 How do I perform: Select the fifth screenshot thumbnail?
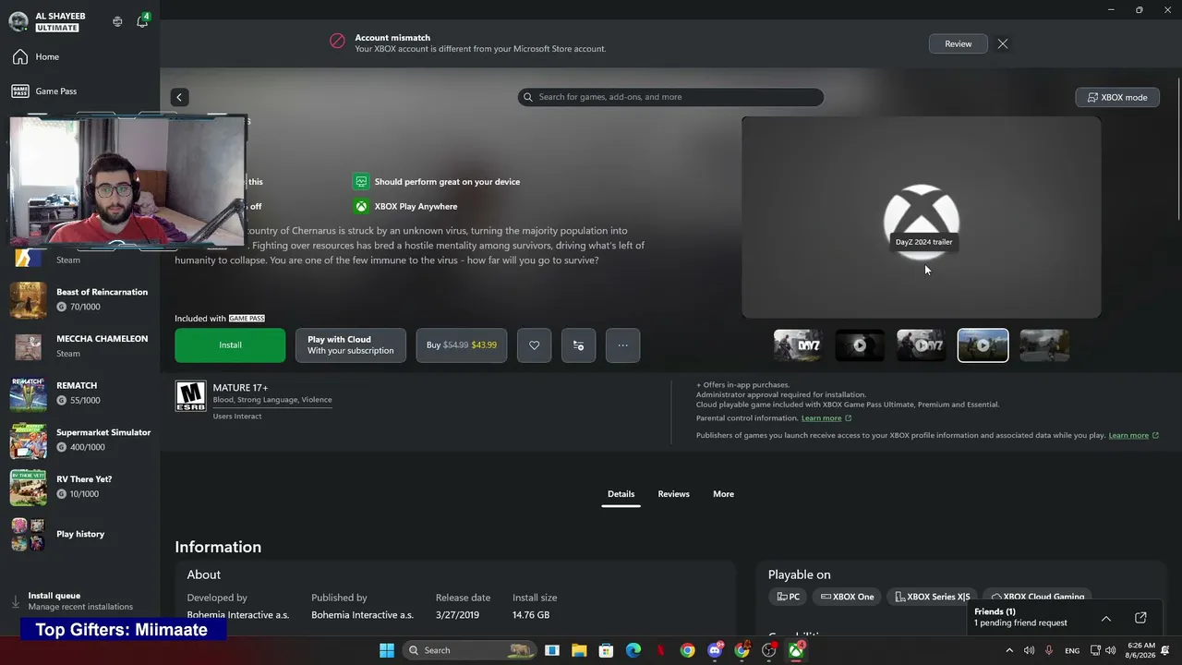point(1044,345)
